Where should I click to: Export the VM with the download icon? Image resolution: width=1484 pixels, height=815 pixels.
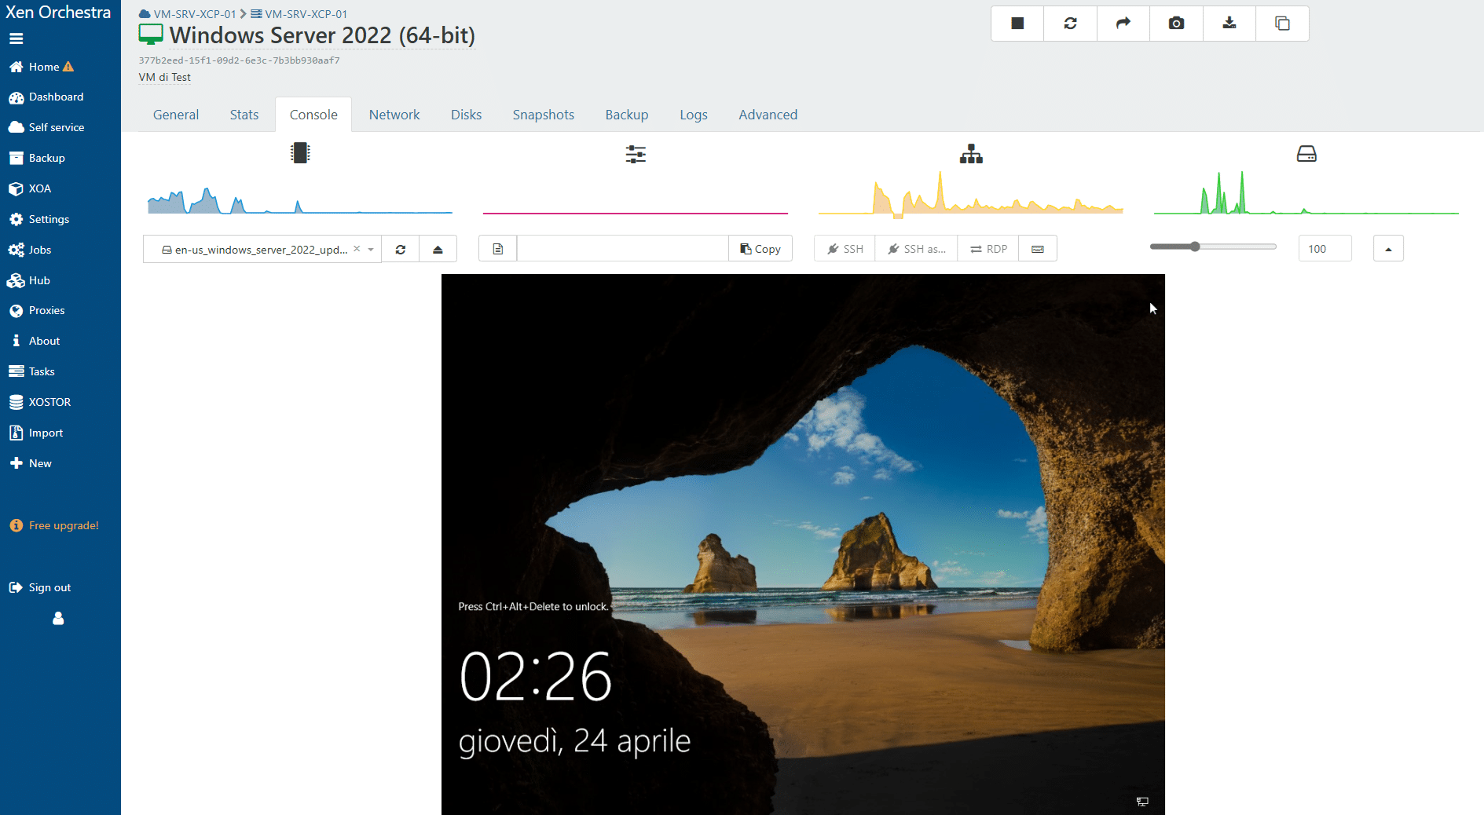click(1229, 24)
